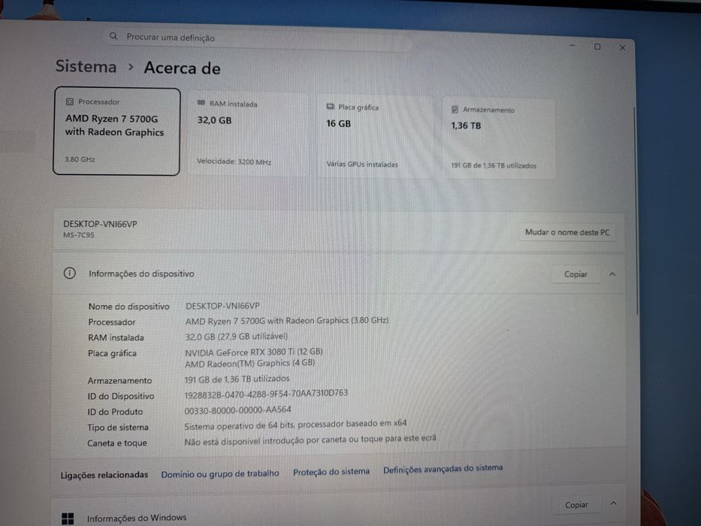Click the RAM module icon

tap(201, 103)
